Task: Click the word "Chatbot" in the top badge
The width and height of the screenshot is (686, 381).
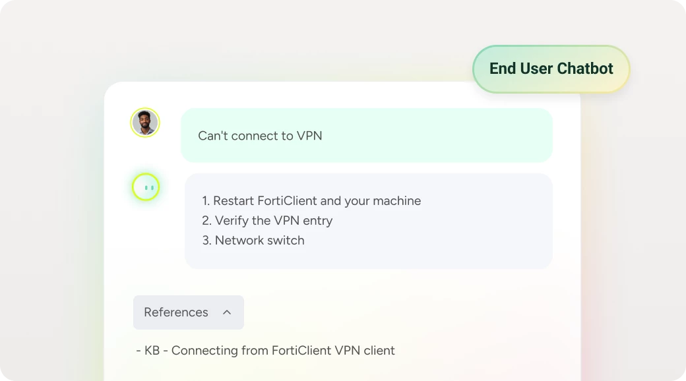Action: tap(585, 69)
